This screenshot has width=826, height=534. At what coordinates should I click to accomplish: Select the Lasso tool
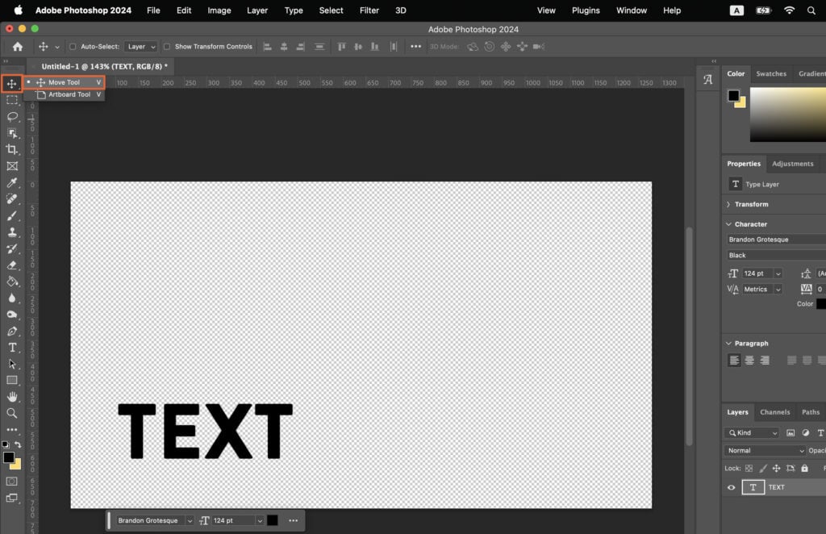click(12, 117)
